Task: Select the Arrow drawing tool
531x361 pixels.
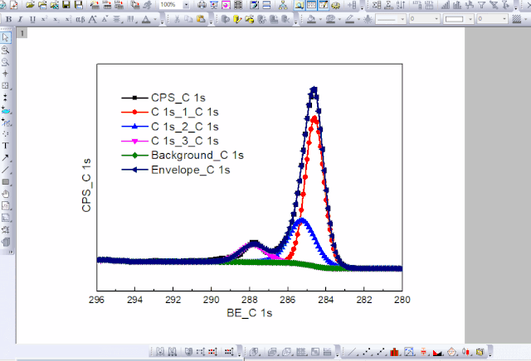Action: [x=6, y=157]
